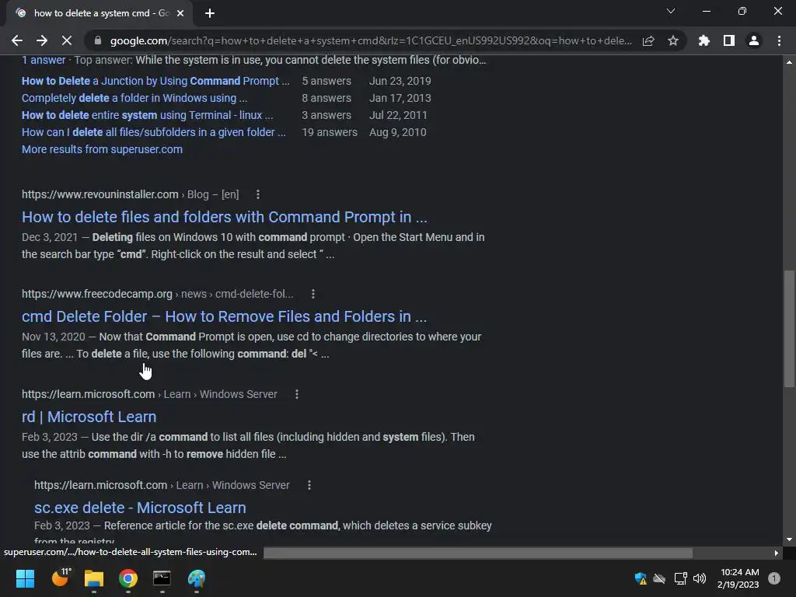
Task: Share this page from the address bar
Action: (x=648, y=40)
